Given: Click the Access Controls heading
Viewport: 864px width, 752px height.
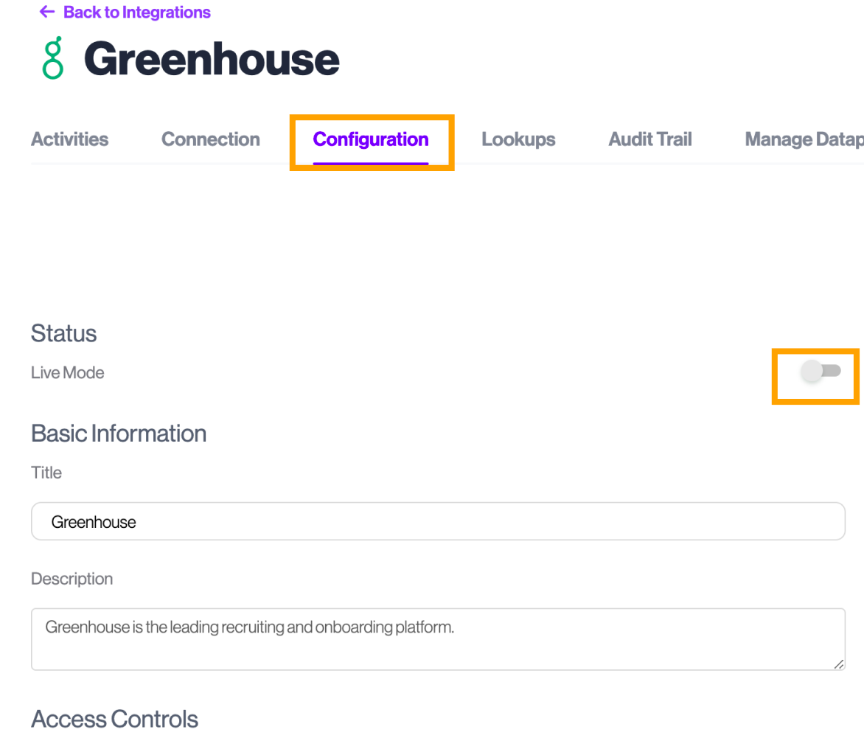Looking at the screenshot, I should [x=114, y=719].
